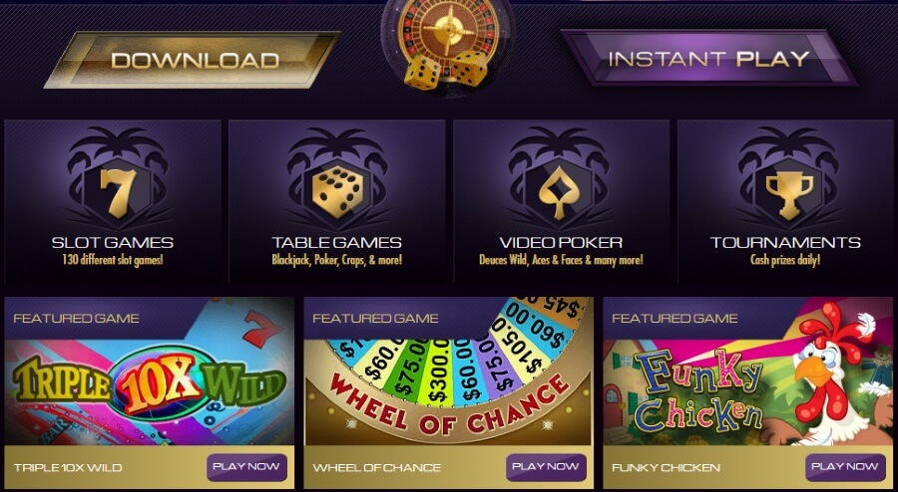Click the 'Cash prizes daily!' text
This screenshot has height=492, width=898.
[785, 260]
